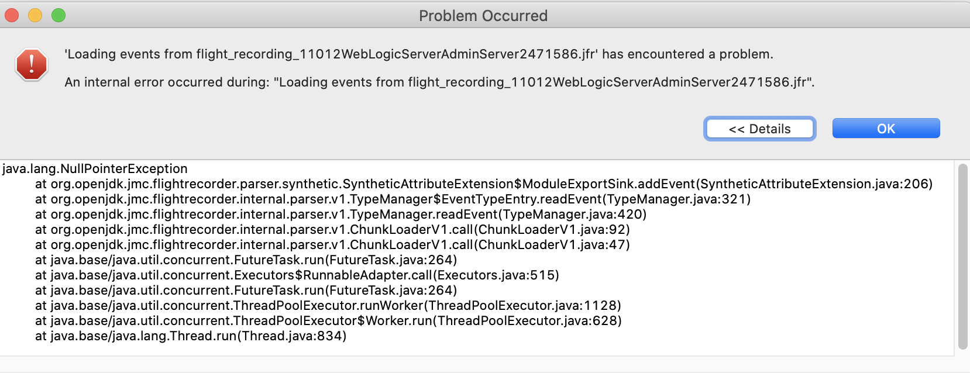
Task: Maximize the dialog using the green button
Action: pos(59,15)
